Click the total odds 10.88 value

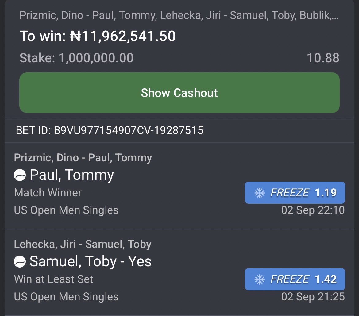323,58
